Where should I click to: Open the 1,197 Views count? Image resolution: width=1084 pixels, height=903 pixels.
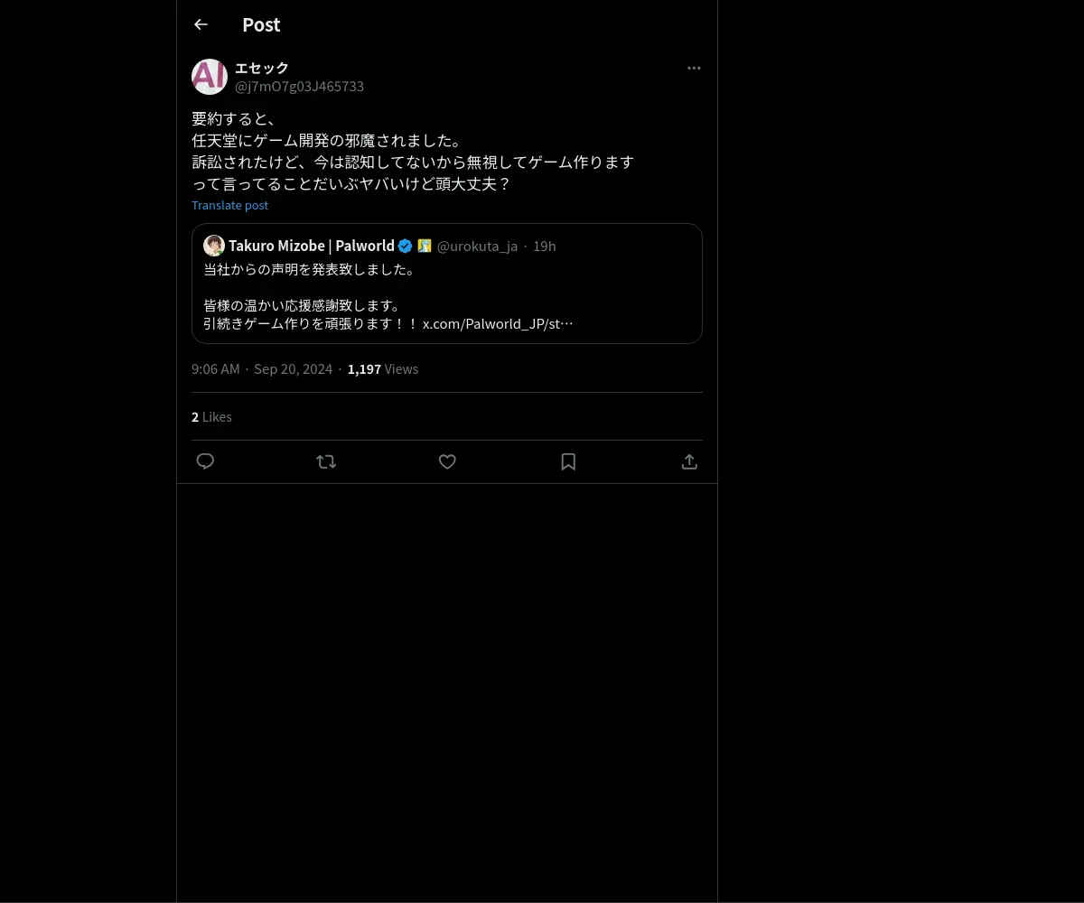coord(383,369)
